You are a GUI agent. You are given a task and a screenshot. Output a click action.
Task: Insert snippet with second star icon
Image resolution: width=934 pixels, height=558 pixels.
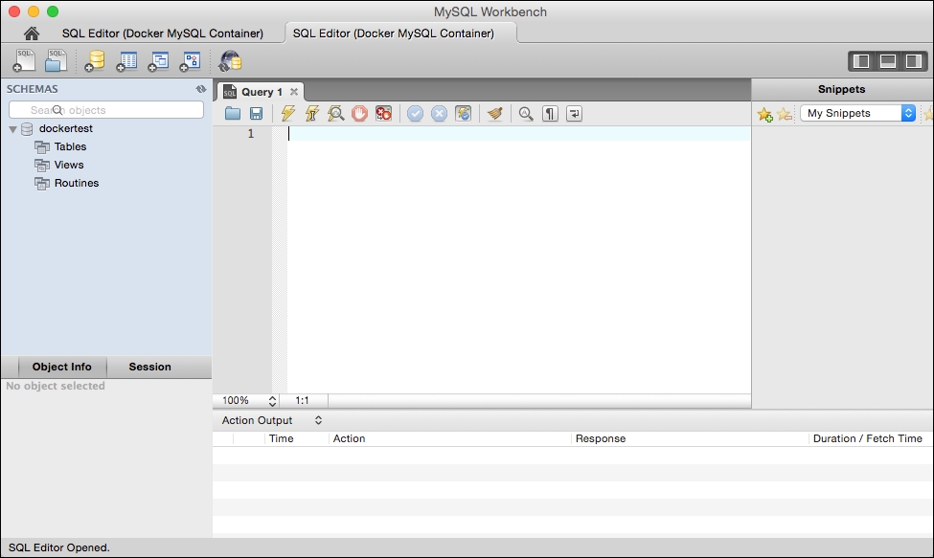(785, 114)
